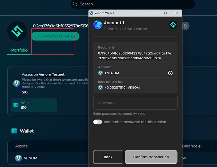Image resolution: width=217 pixels, height=167 pixels.
Task: Toggle Remember password for this session
Action: pyautogui.click(x=98, y=122)
